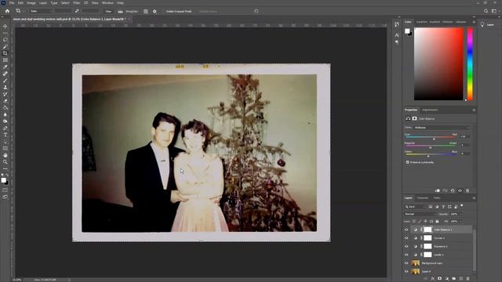Open crop overlay grid options

tap(146, 11)
